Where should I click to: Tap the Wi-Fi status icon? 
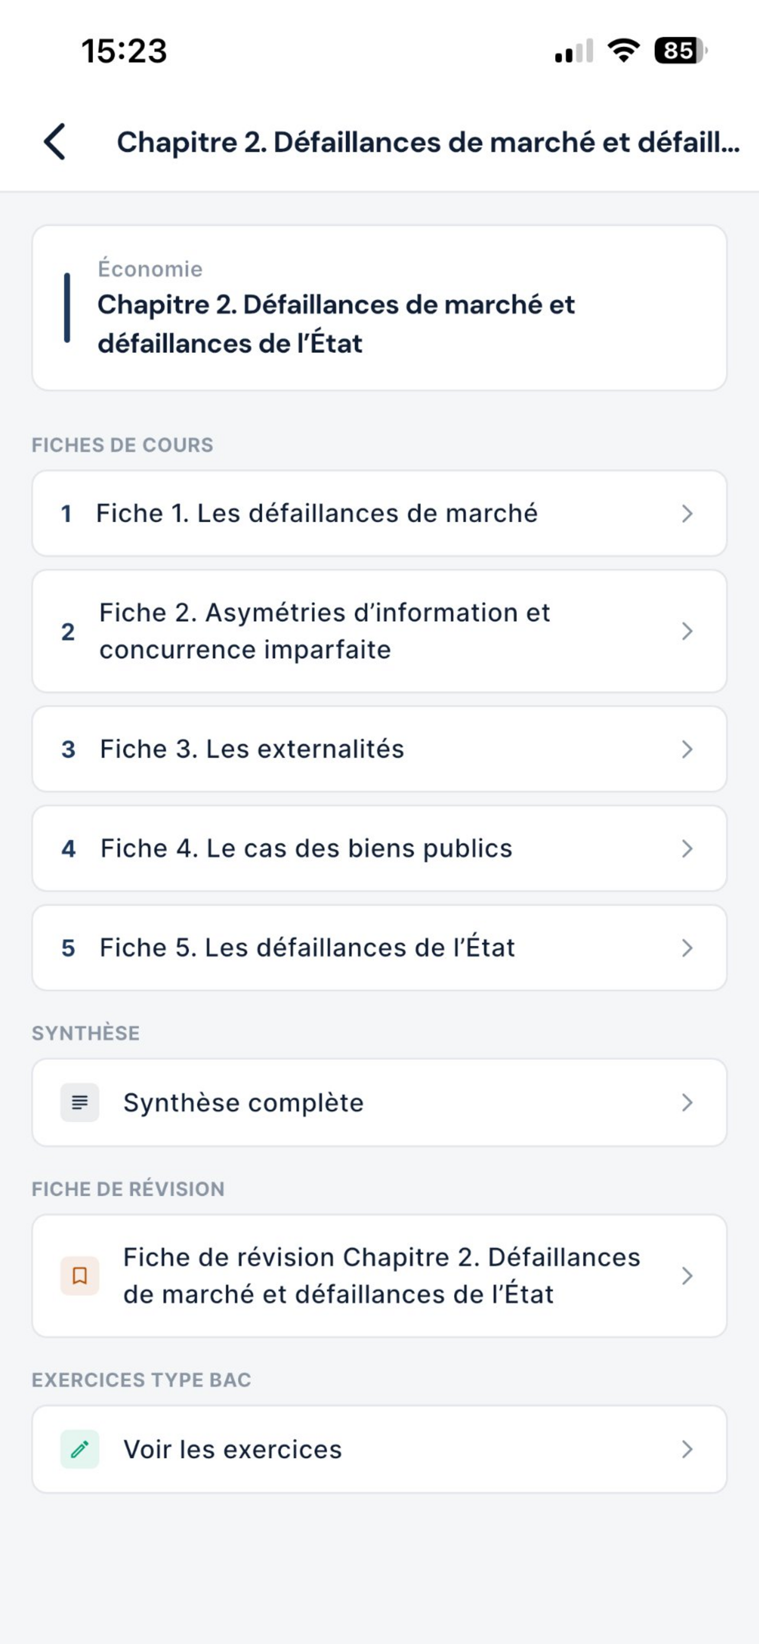(x=623, y=50)
